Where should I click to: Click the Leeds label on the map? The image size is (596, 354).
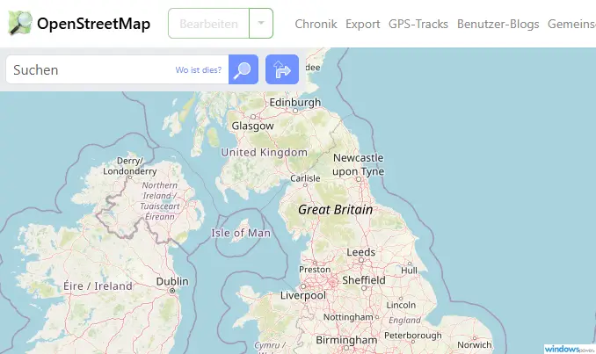coord(360,252)
